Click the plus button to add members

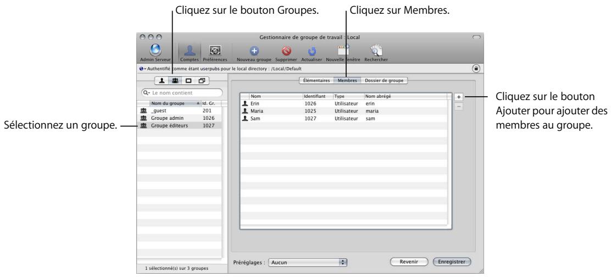tap(459, 97)
